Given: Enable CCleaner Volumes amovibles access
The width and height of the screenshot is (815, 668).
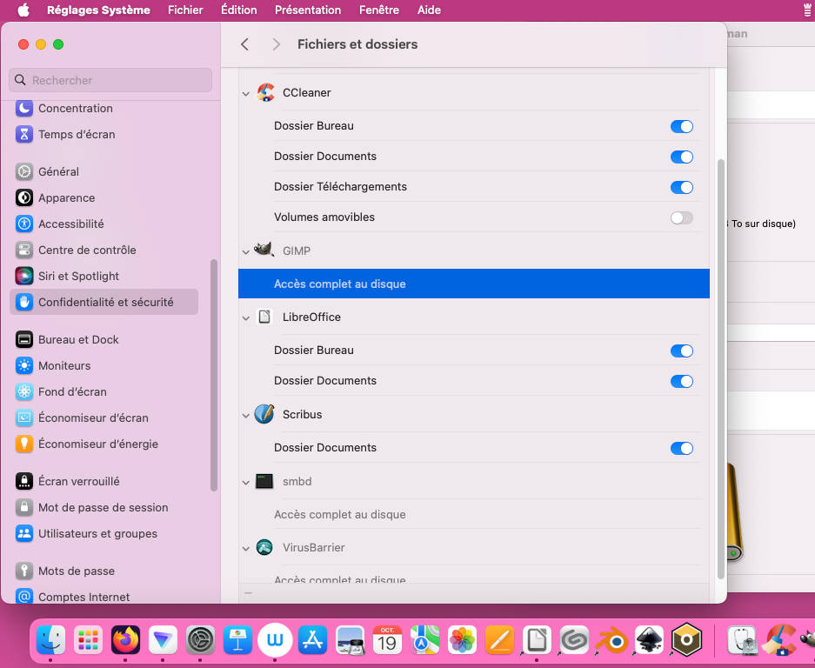Looking at the screenshot, I should coord(681,217).
